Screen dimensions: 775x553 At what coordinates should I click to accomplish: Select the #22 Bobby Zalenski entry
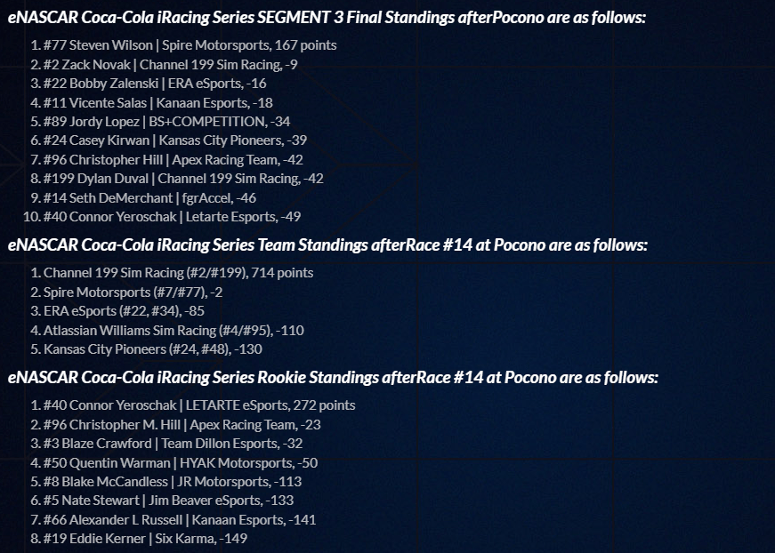(155, 84)
